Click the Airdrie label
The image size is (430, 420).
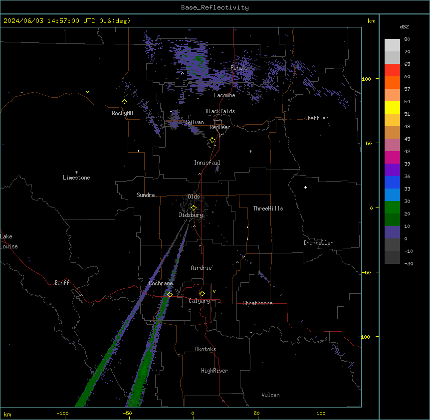click(x=201, y=268)
